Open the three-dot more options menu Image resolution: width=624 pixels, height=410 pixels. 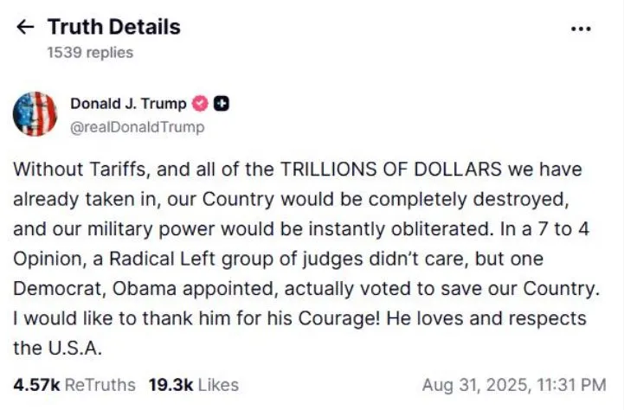(x=582, y=28)
